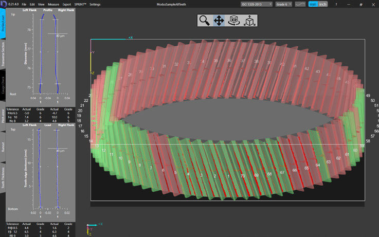
Task: Click the profile left flank curve
Action: coord(41,53)
